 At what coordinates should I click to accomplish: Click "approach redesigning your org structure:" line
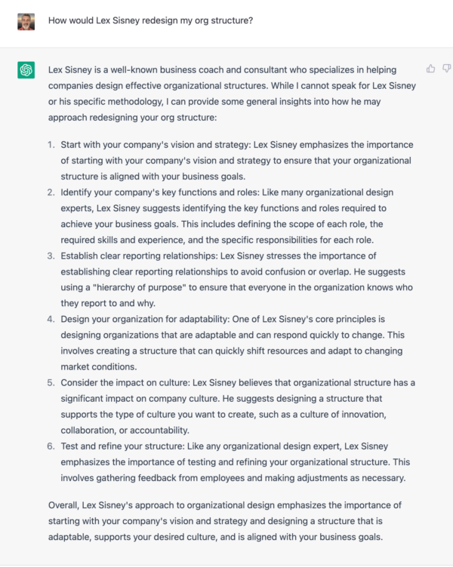click(x=133, y=118)
